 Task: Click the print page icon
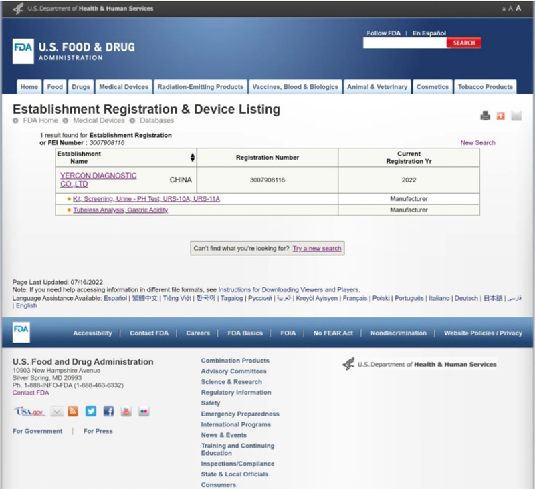coord(485,116)
